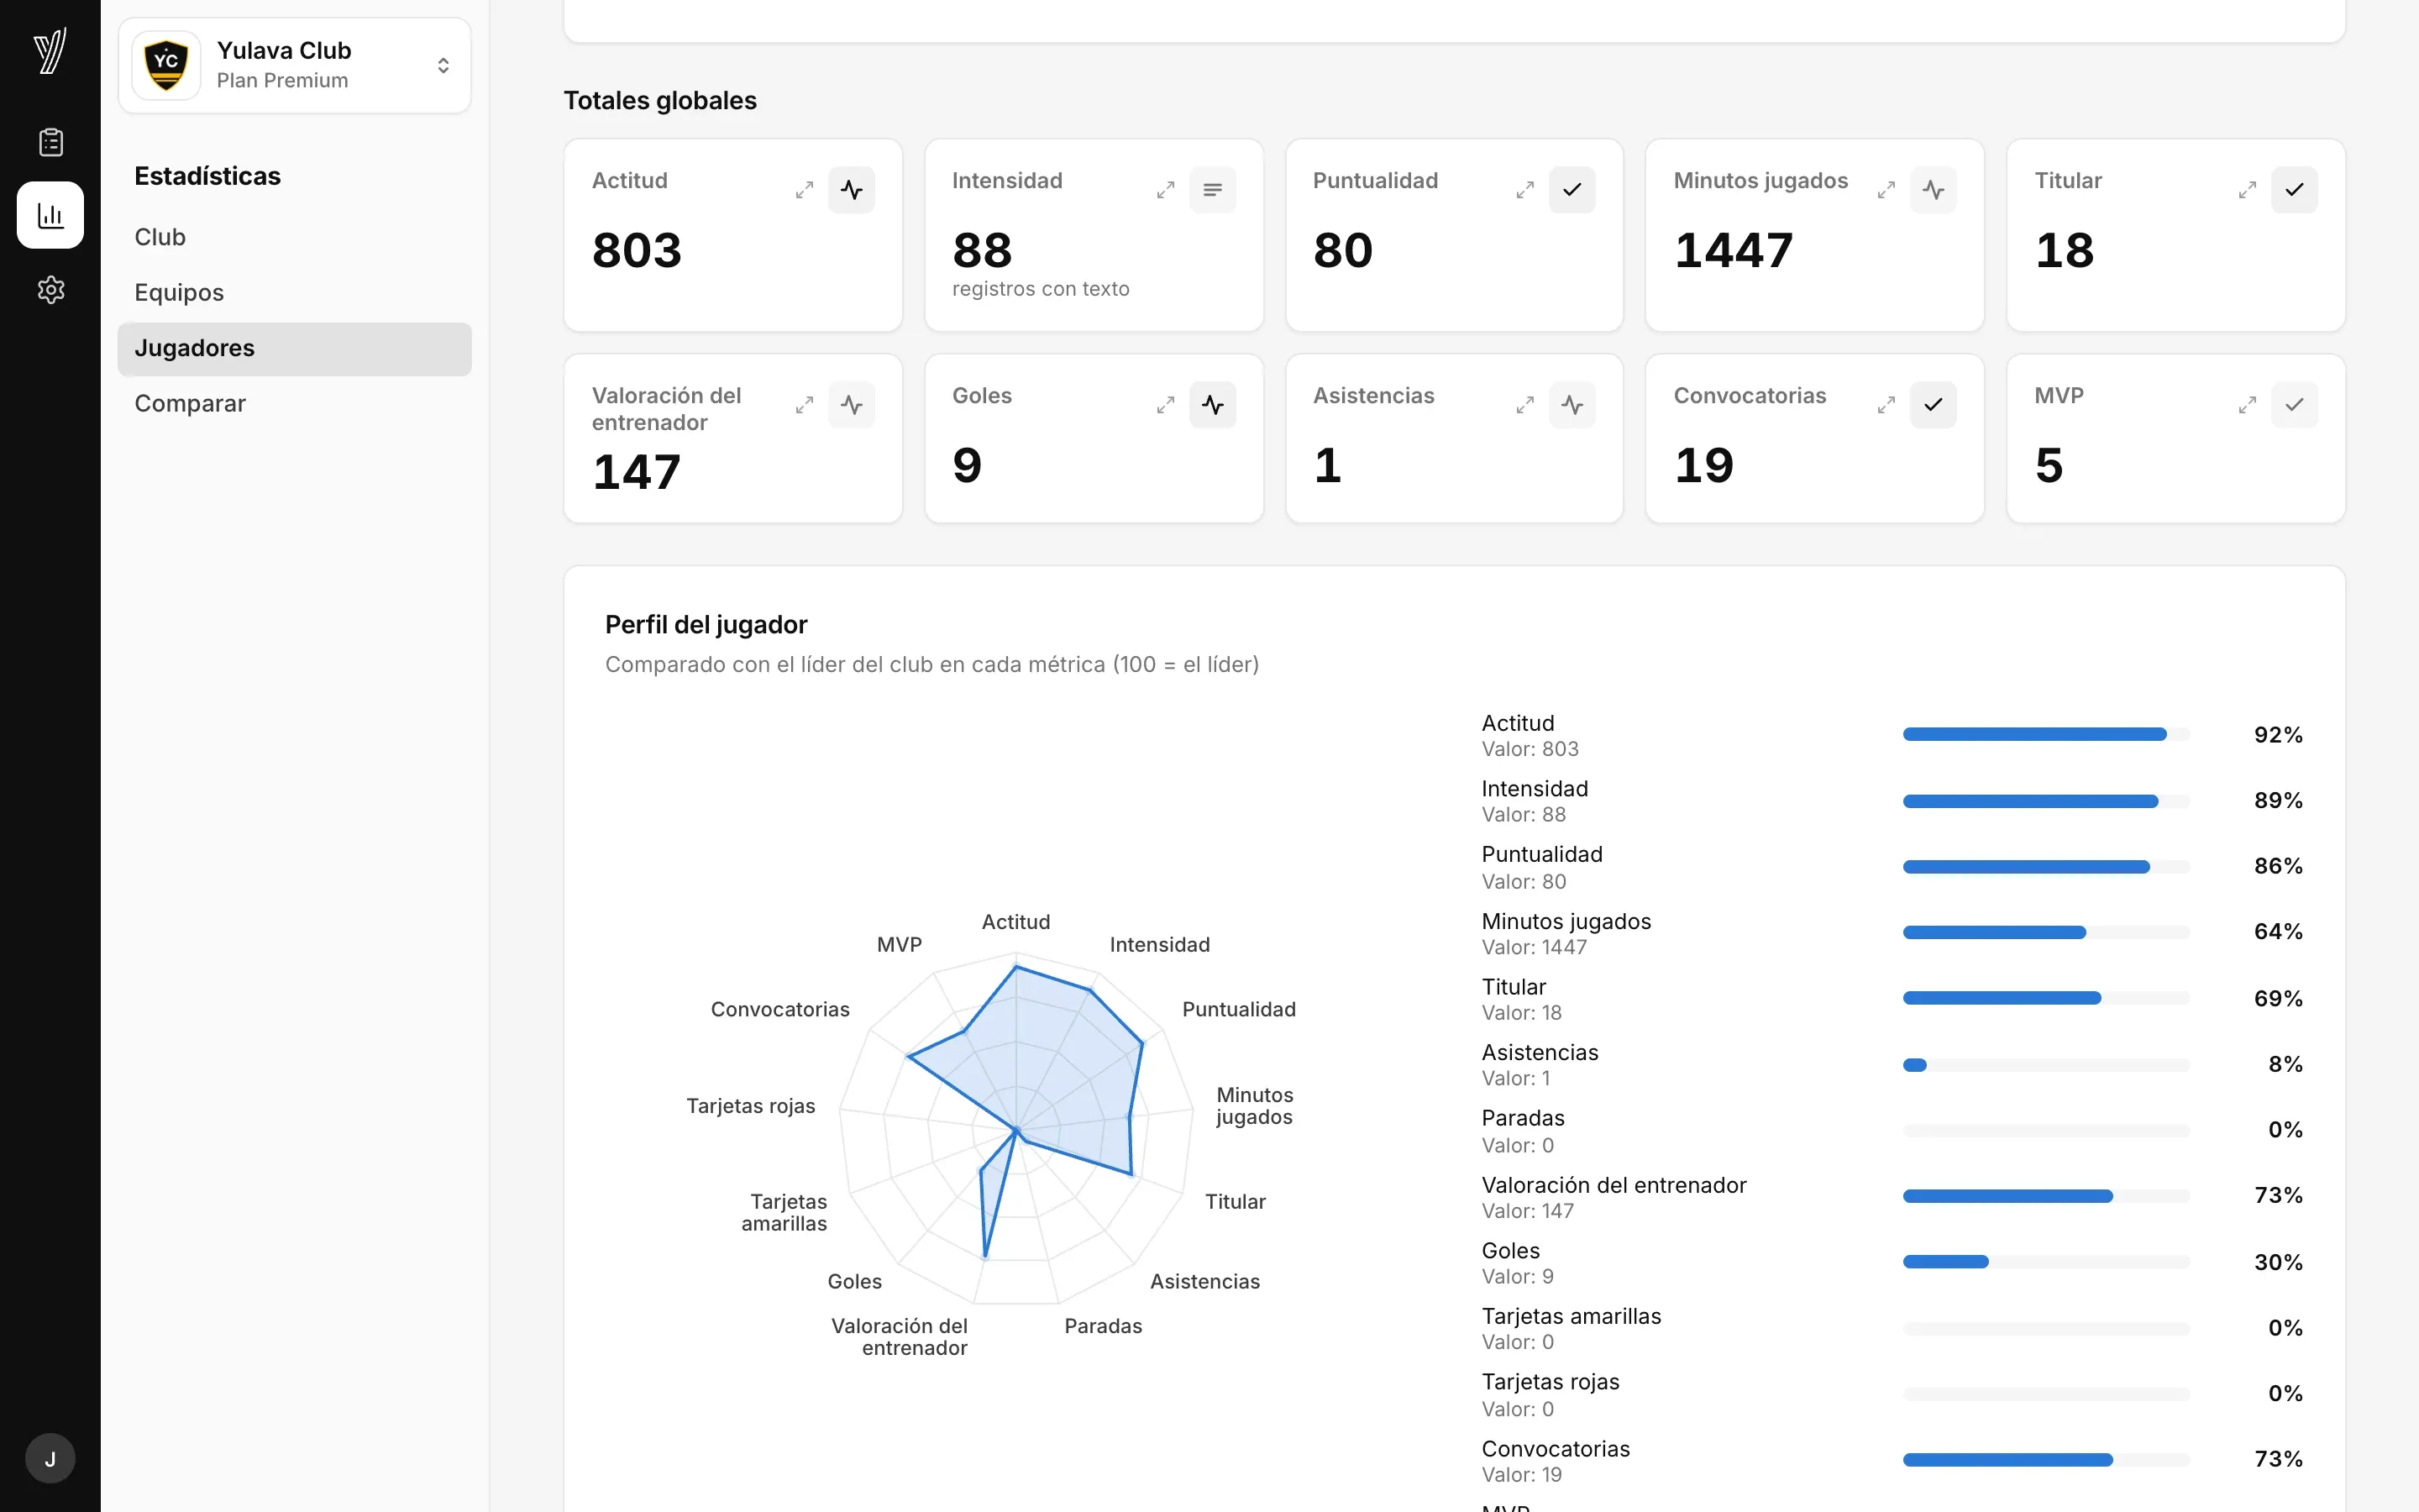
Task: Toggle Valoración del entrenador activity button
Action: (852, 405)
